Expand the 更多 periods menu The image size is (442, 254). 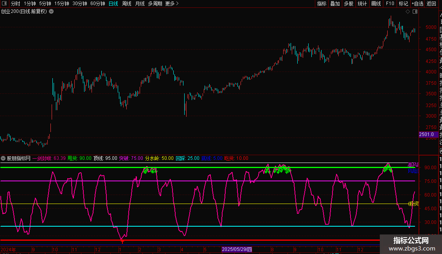point(172,4)
